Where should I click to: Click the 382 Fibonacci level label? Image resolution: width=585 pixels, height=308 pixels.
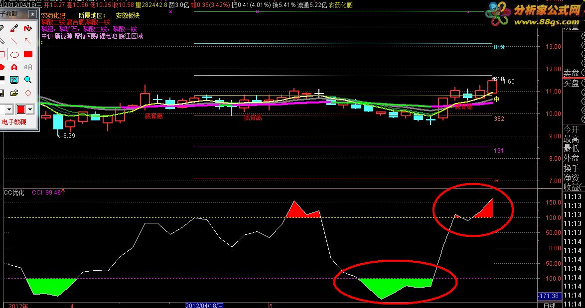coord(499,119)
